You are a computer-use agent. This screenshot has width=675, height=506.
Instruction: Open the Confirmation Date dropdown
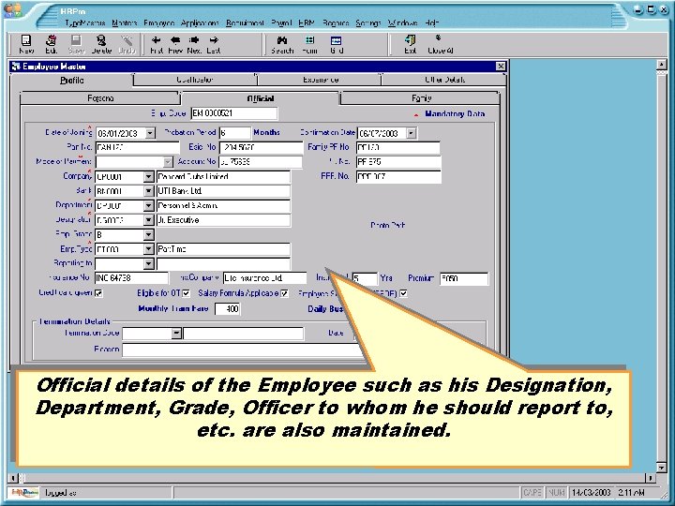[x=412, y=133]
